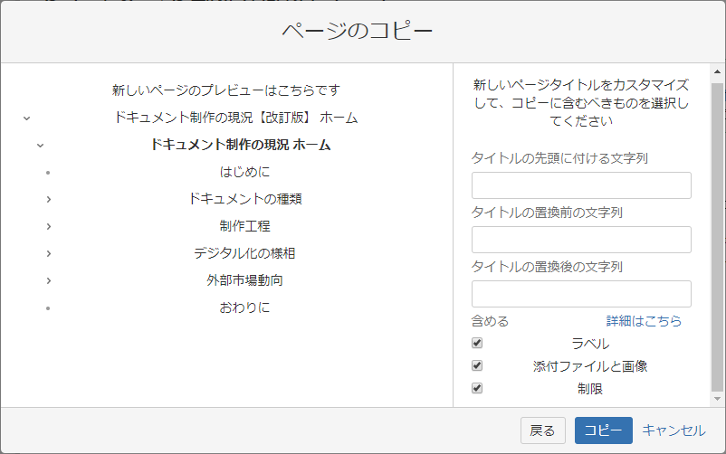Screen dimensions: 726x454
Task: Expand the デジタル化の様相 tree item
Action: coord(48,253)
